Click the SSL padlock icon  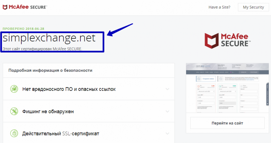14,133
